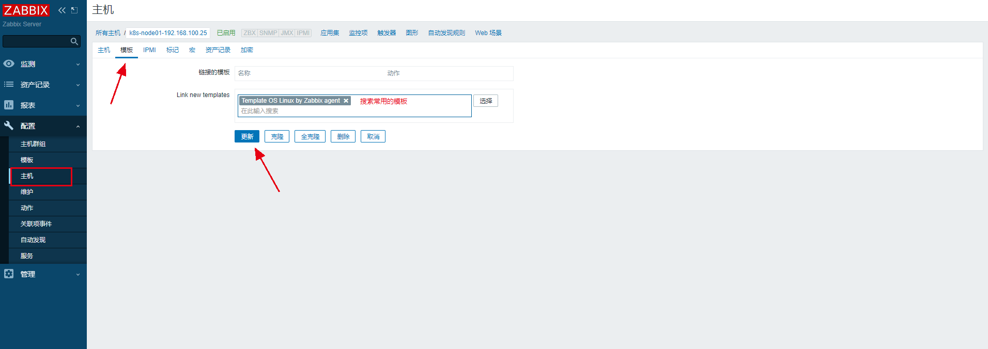Collapse sidebar with double-chevron icon

coord(62,10)
